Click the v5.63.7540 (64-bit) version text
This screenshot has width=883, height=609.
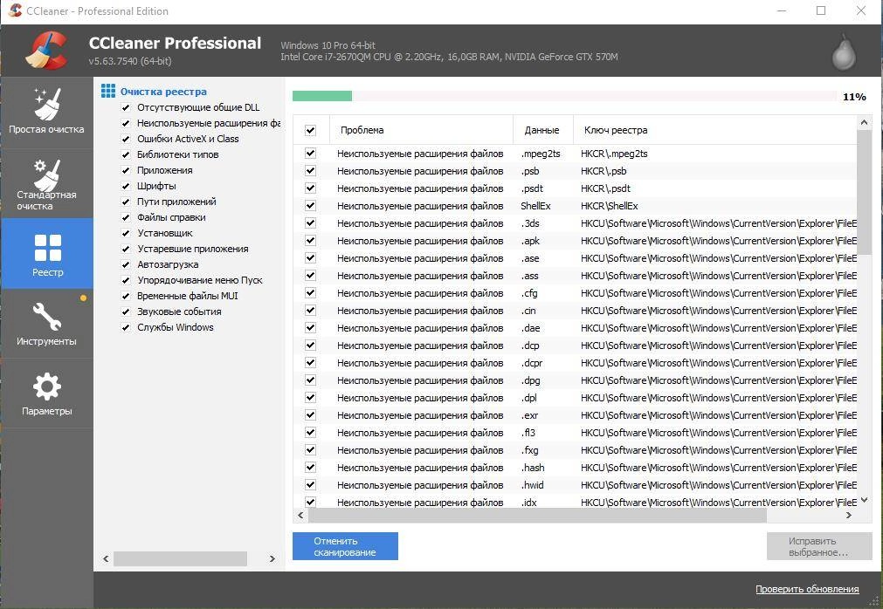pos(130,61)
